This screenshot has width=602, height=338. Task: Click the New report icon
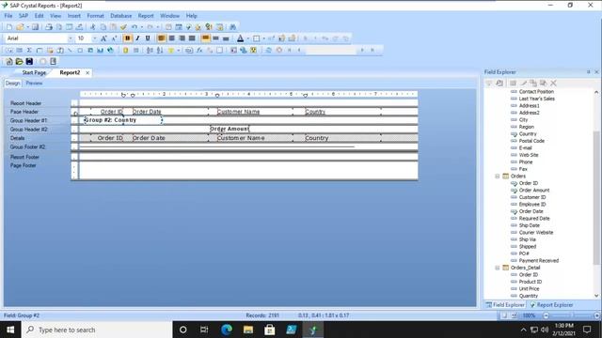coord(9,27)
